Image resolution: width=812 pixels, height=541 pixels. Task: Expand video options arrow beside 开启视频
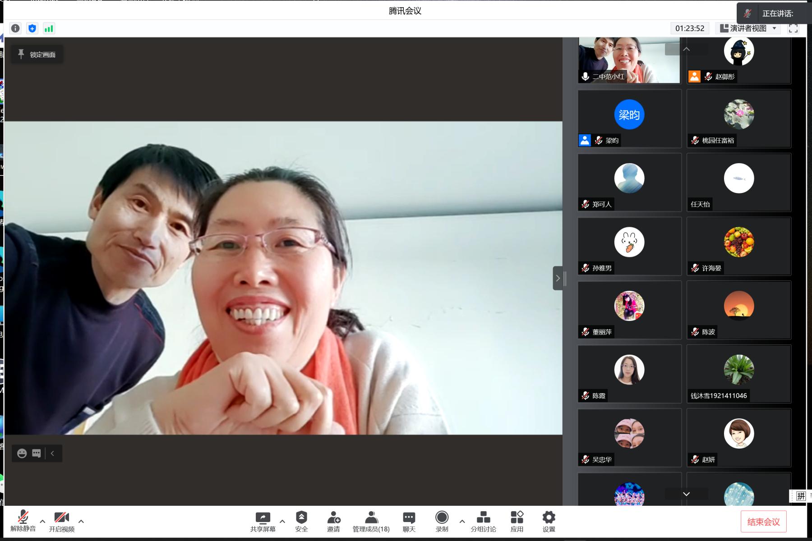point(81,521)
